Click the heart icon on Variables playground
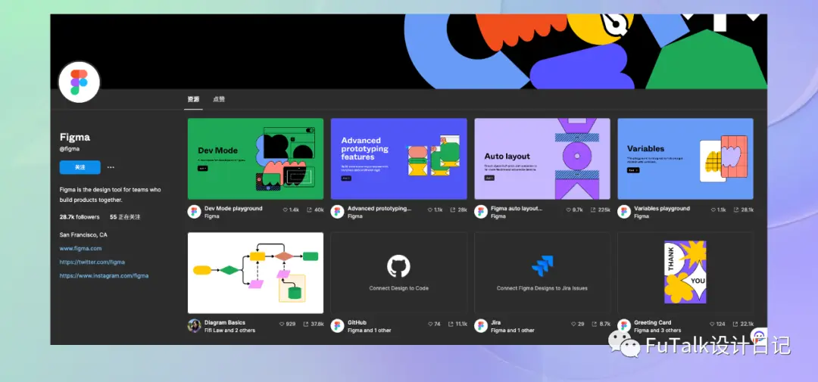 [x=713, y=210]
